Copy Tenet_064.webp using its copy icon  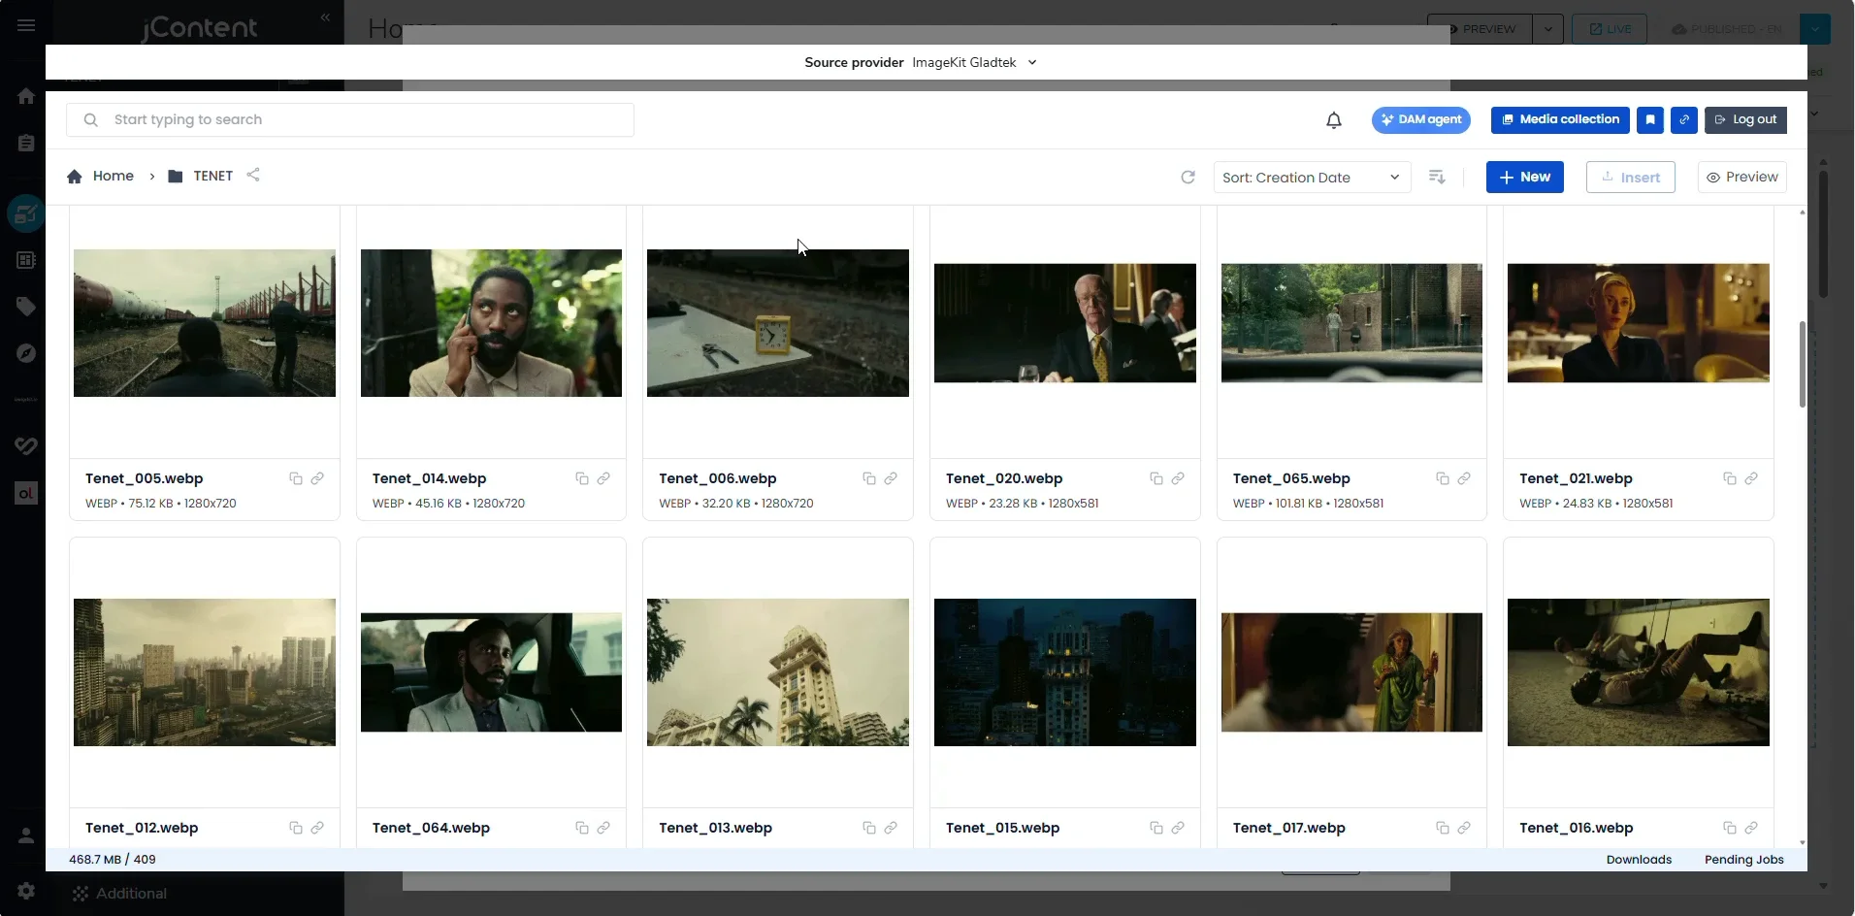[x=582, y=828]
